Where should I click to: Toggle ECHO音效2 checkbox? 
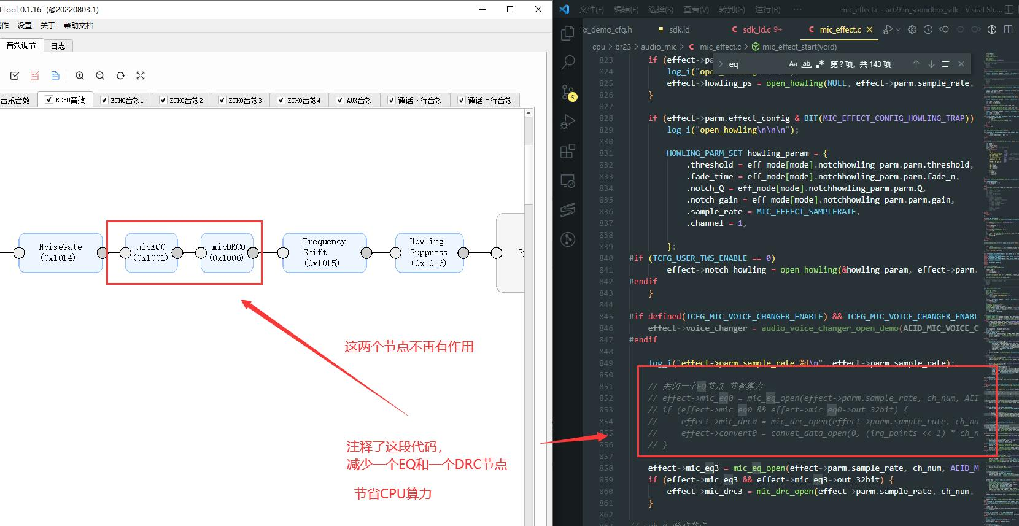point(163,100)
